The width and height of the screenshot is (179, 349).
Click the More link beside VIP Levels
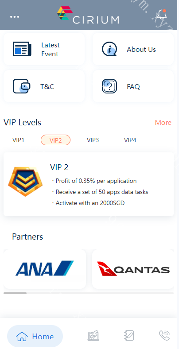(163, 122)
